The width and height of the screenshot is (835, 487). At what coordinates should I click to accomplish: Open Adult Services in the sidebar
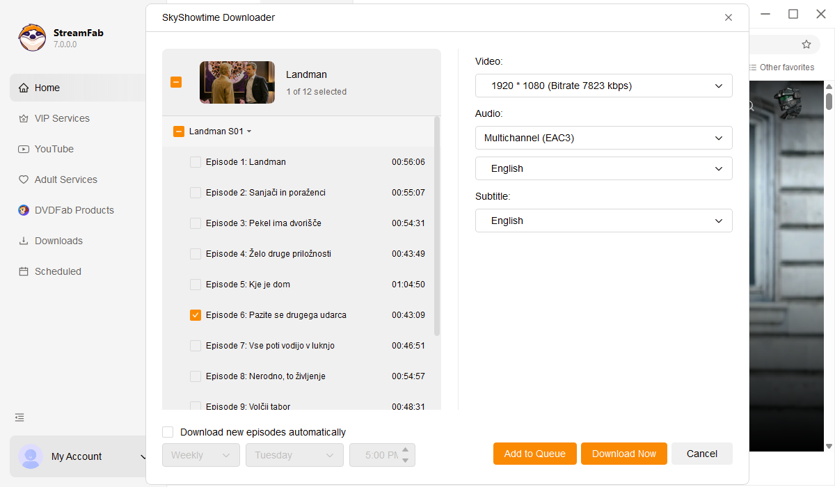click(66, 179)
